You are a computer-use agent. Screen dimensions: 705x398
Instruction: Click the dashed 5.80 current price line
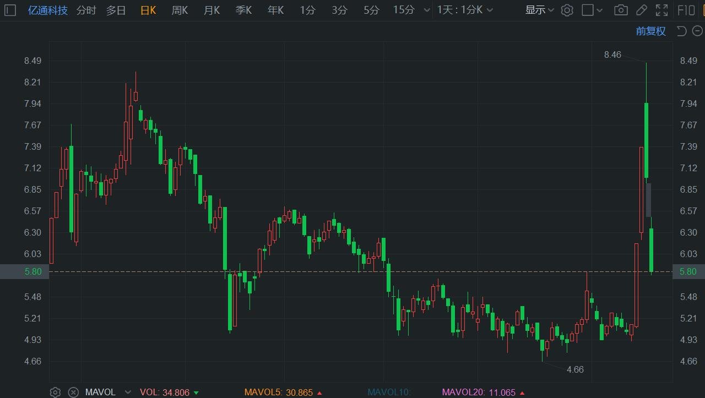click(361, 271)
